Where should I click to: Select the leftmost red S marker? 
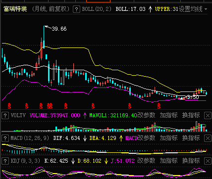point(9,106)
